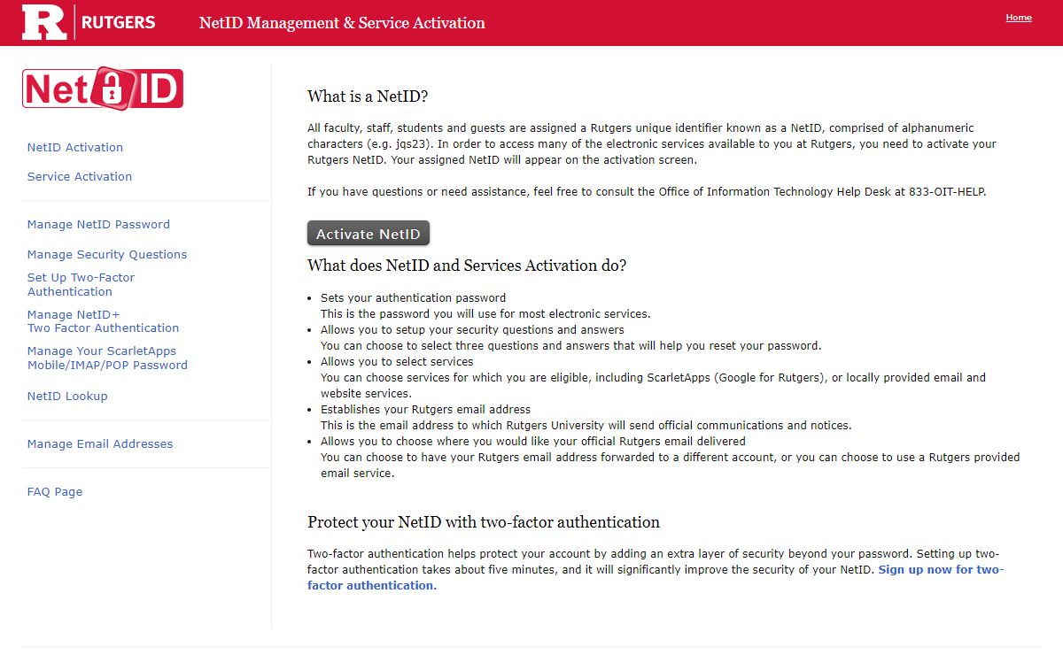Click the RUTGERS wordmark text

(x=119, y=22)
